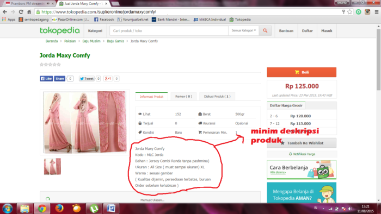Open Chrome menu hamburger icon
Screen dimensions: 381x214
[377, 12]
